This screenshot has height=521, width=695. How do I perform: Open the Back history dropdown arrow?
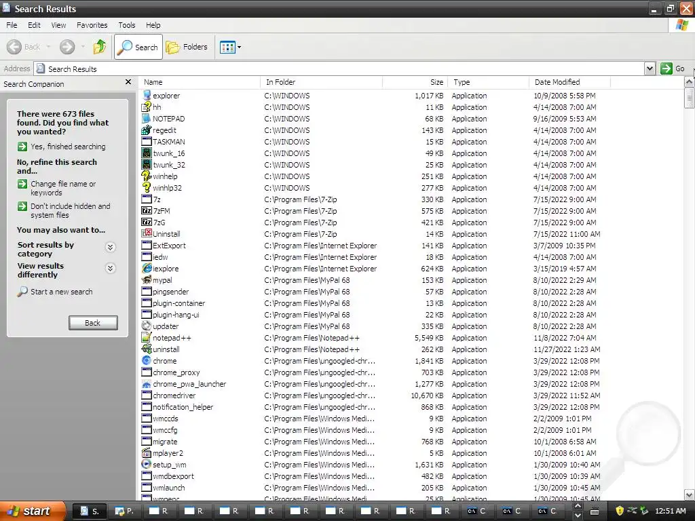(48, 47)
